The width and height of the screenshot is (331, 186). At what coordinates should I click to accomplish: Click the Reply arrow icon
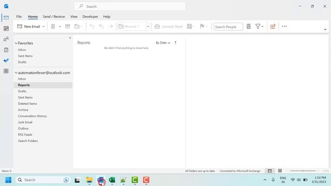click(92, 26)
